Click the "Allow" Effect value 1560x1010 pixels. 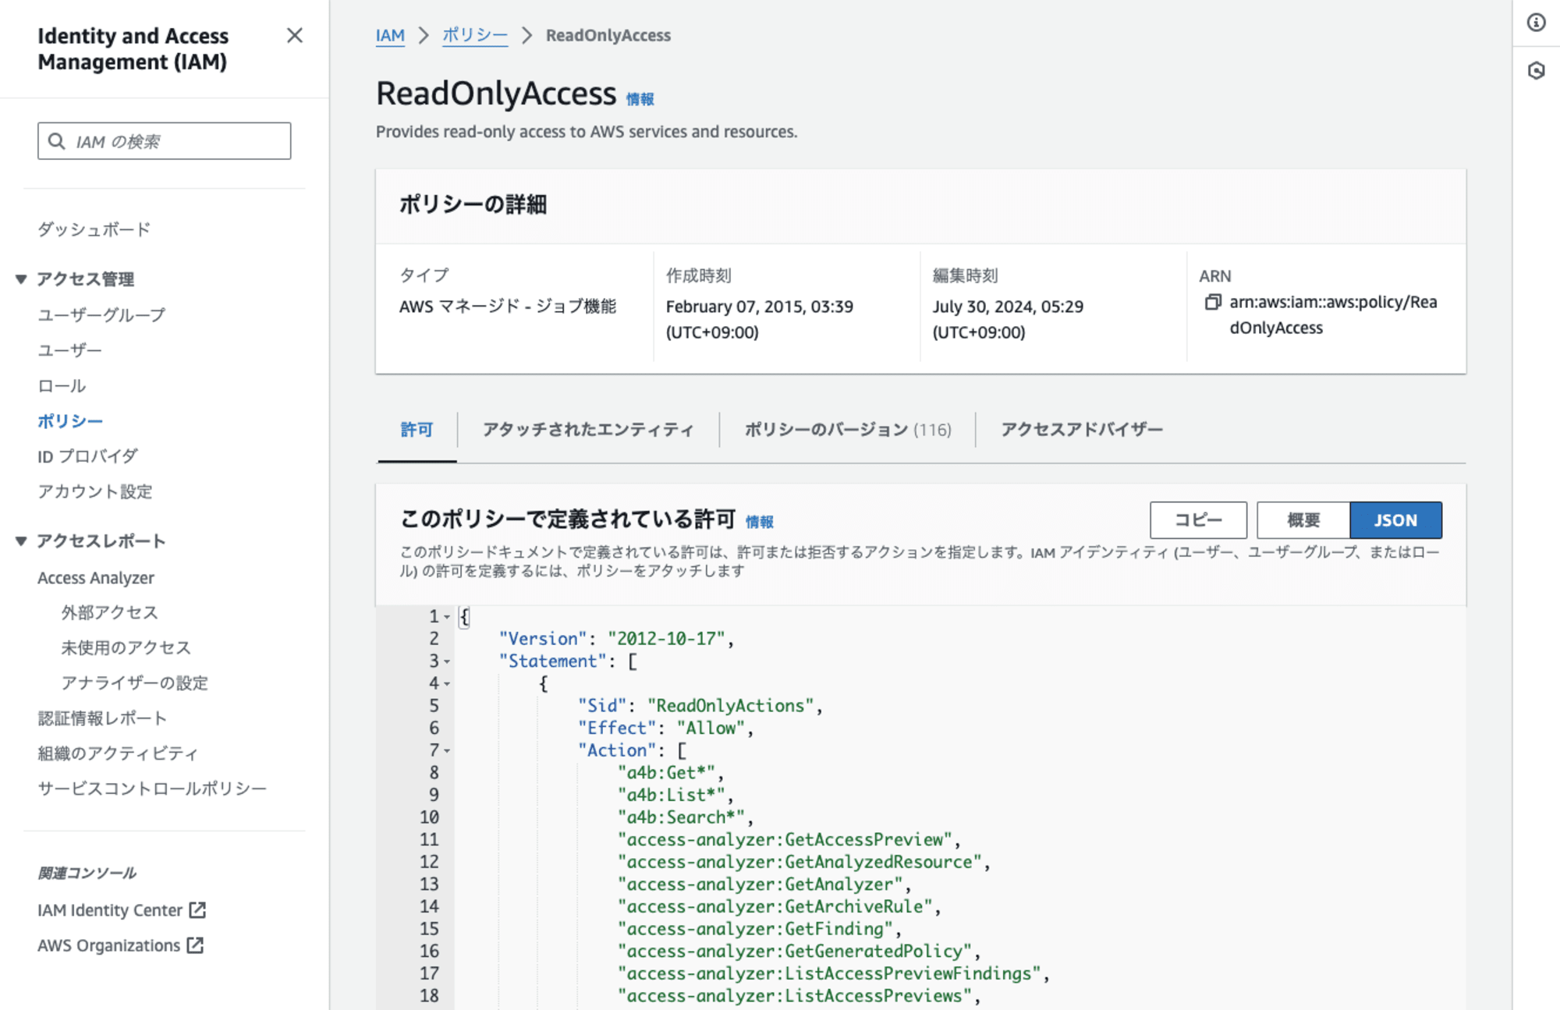pyautogui.click(x=711, y=728)
